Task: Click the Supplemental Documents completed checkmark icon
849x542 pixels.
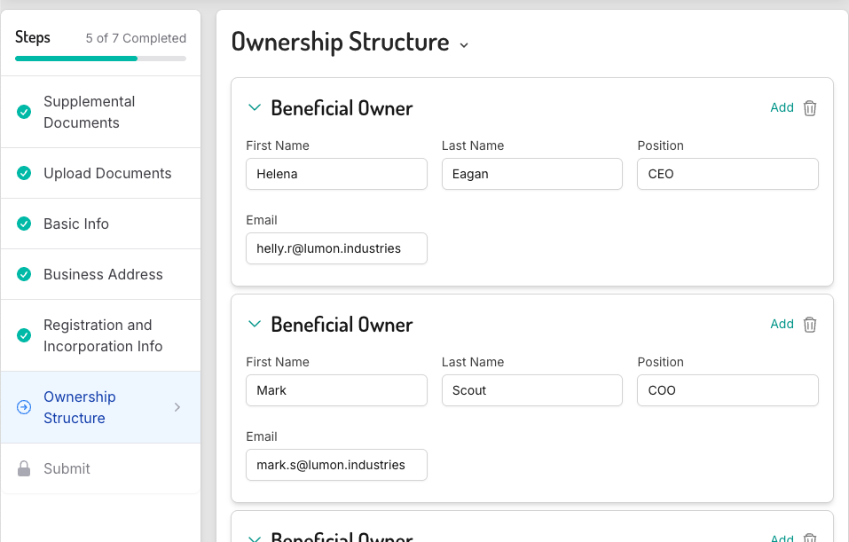Action: 24,112
